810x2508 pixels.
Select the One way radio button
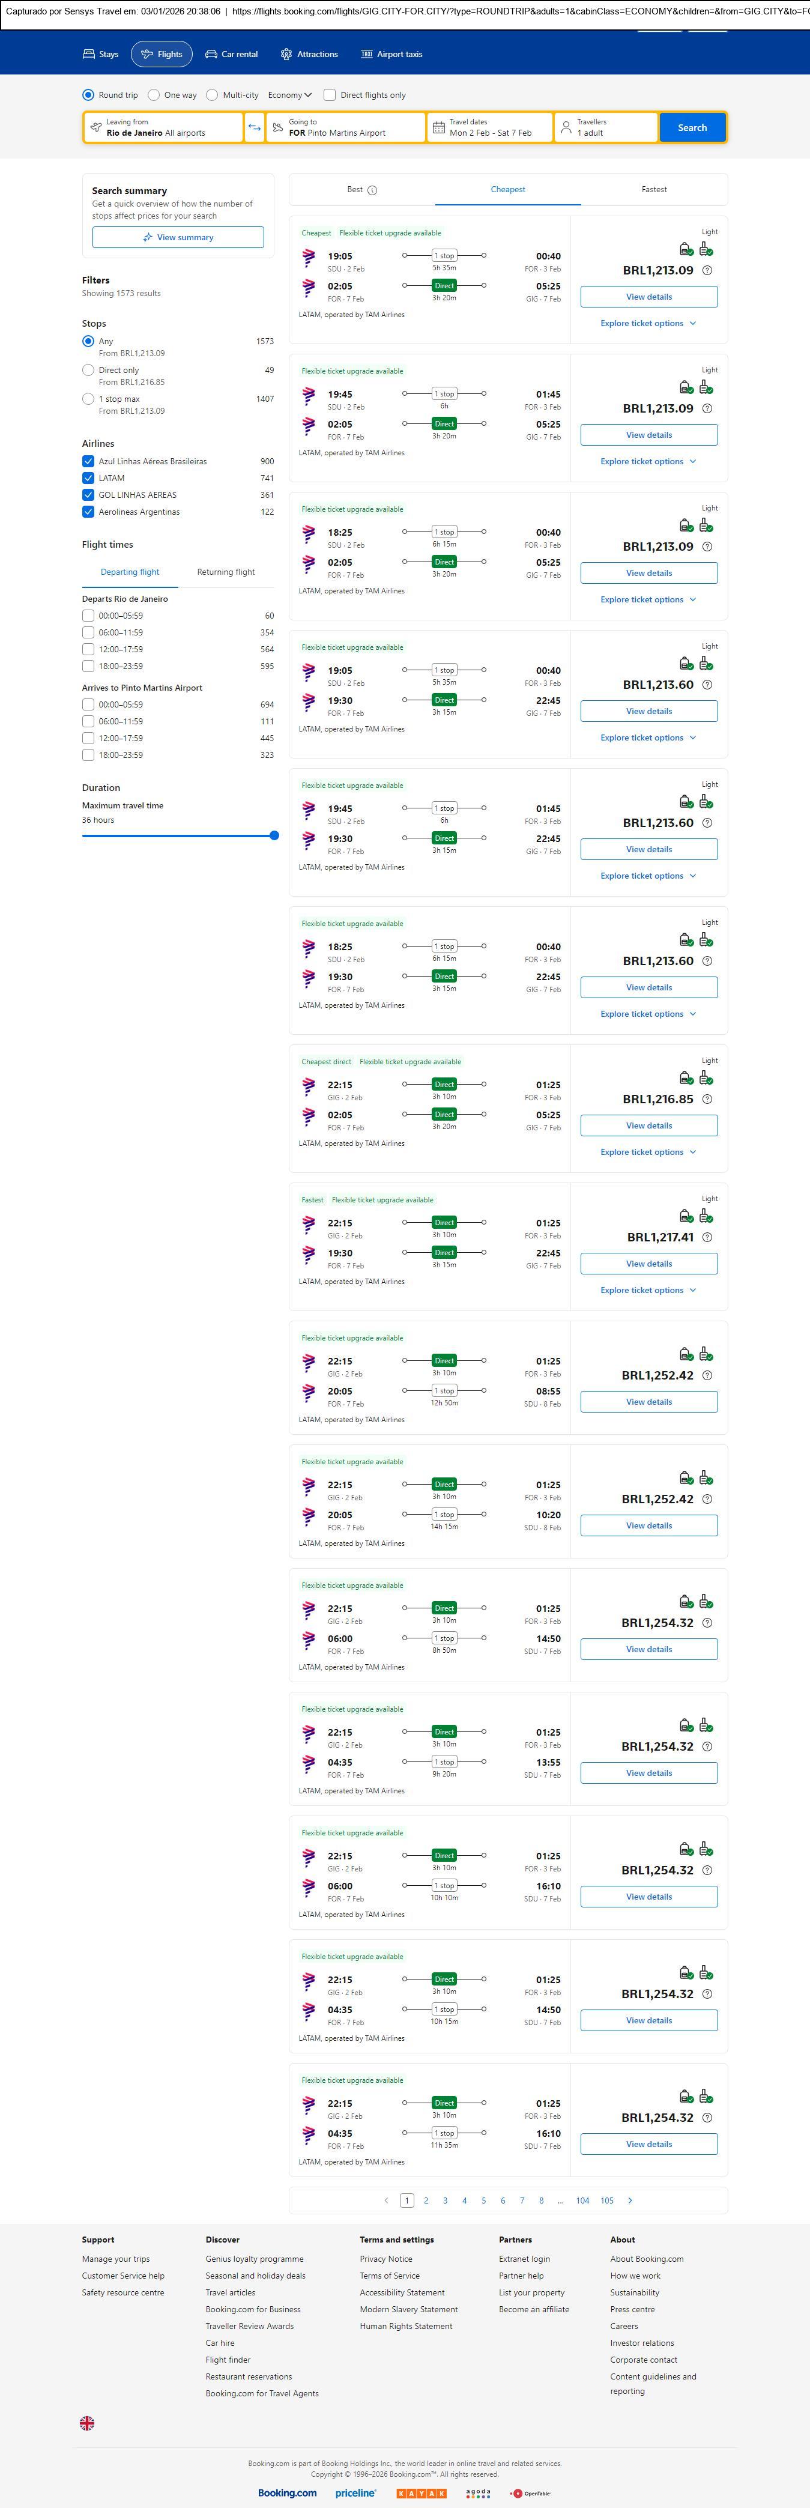[154, 95]
